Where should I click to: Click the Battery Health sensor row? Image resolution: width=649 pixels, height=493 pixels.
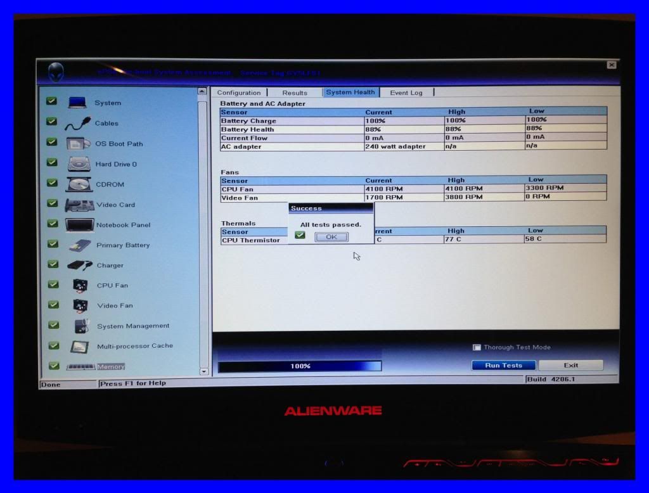413,129
